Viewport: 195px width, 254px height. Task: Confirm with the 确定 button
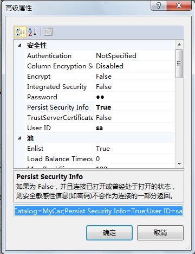[x=109, y=233]
